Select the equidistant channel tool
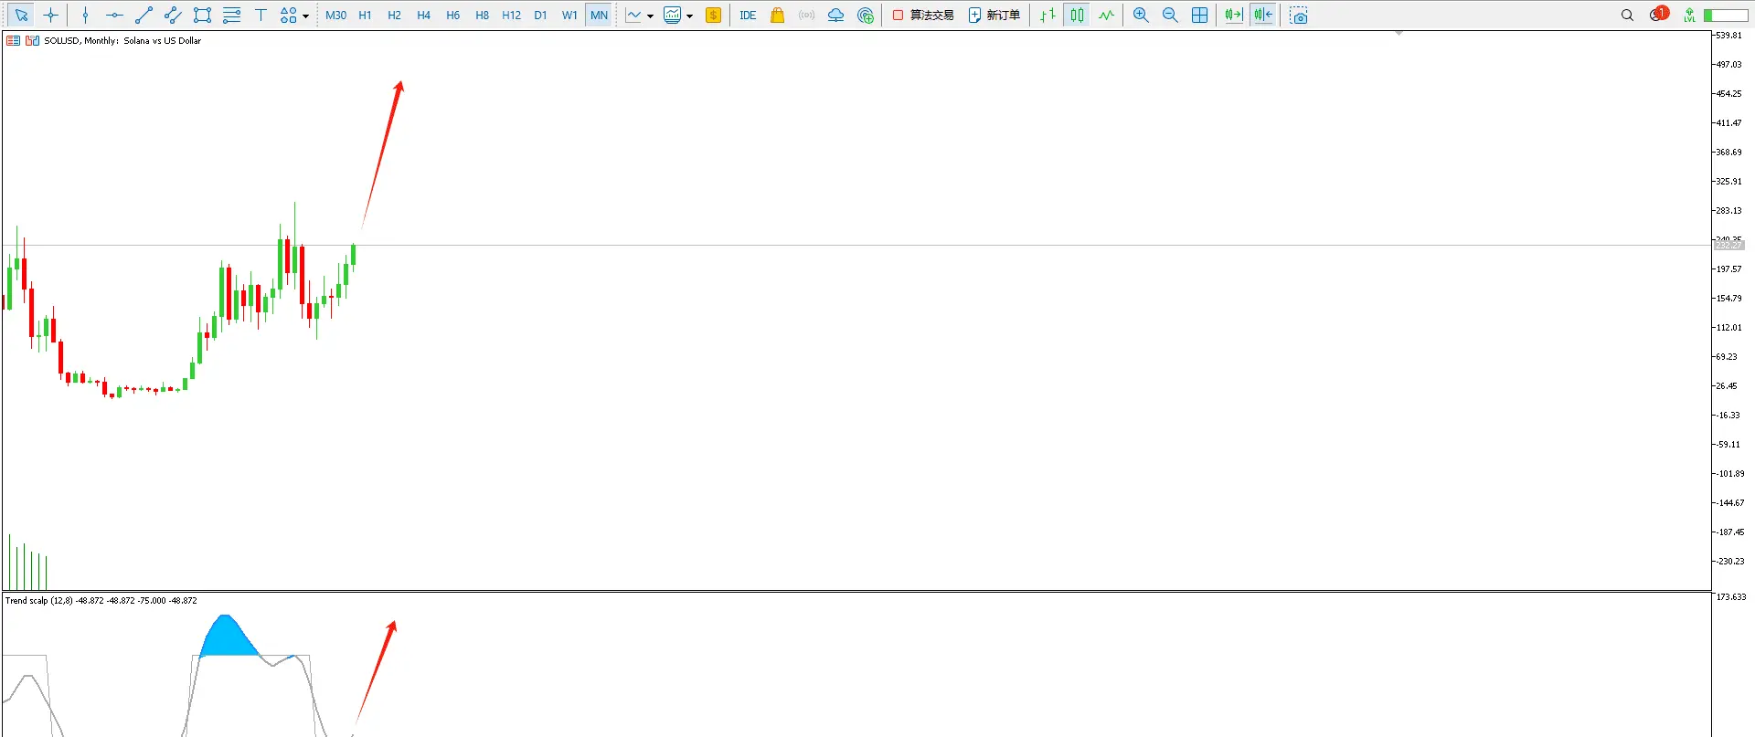 click(173, 15)
